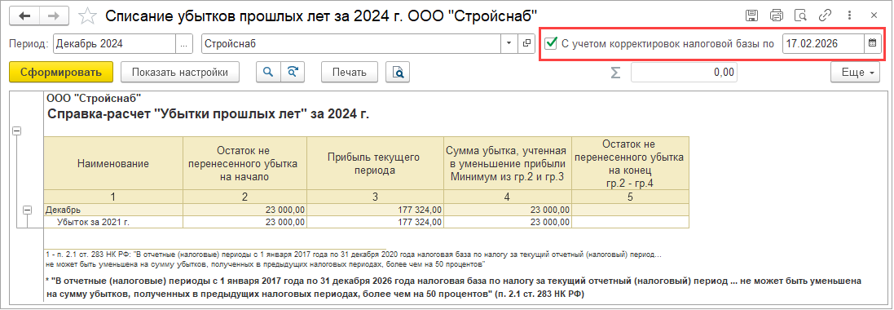Viewport: 894px width, 310px height.
Task: Open calendar picker for date 17.02.2026
Action: click(x=872, y=43)
